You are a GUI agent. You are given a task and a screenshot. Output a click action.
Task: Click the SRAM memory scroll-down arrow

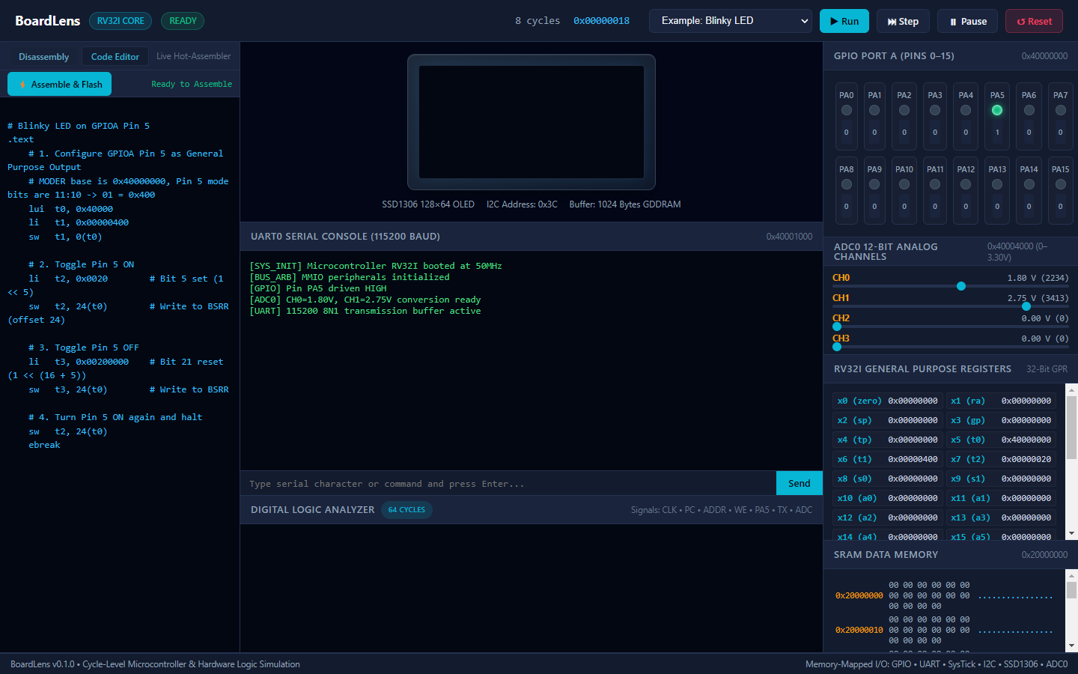coord(1071,646)
